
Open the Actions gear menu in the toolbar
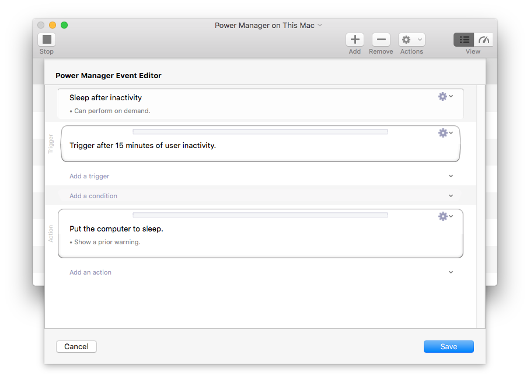coord(412,40)
